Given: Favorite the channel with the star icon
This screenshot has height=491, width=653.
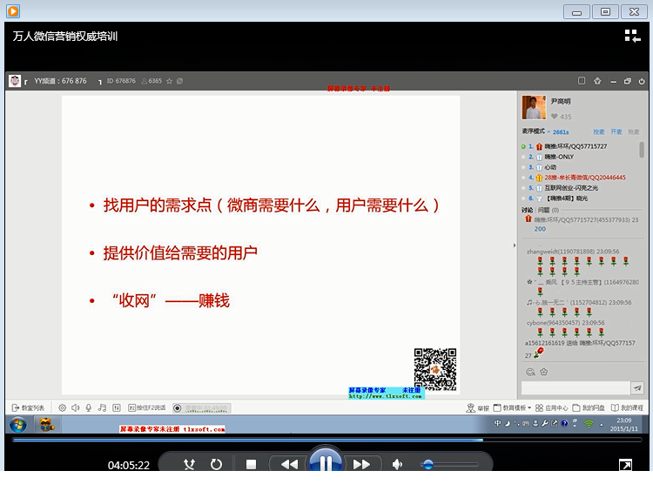Looking at the screenshot, I should [169, 81].
